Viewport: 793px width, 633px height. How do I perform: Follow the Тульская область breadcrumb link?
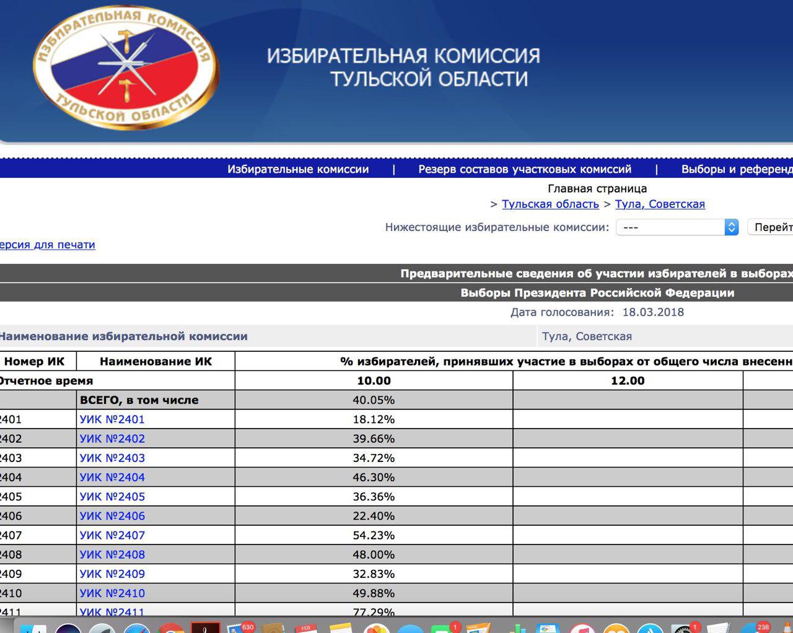[549, 204]
